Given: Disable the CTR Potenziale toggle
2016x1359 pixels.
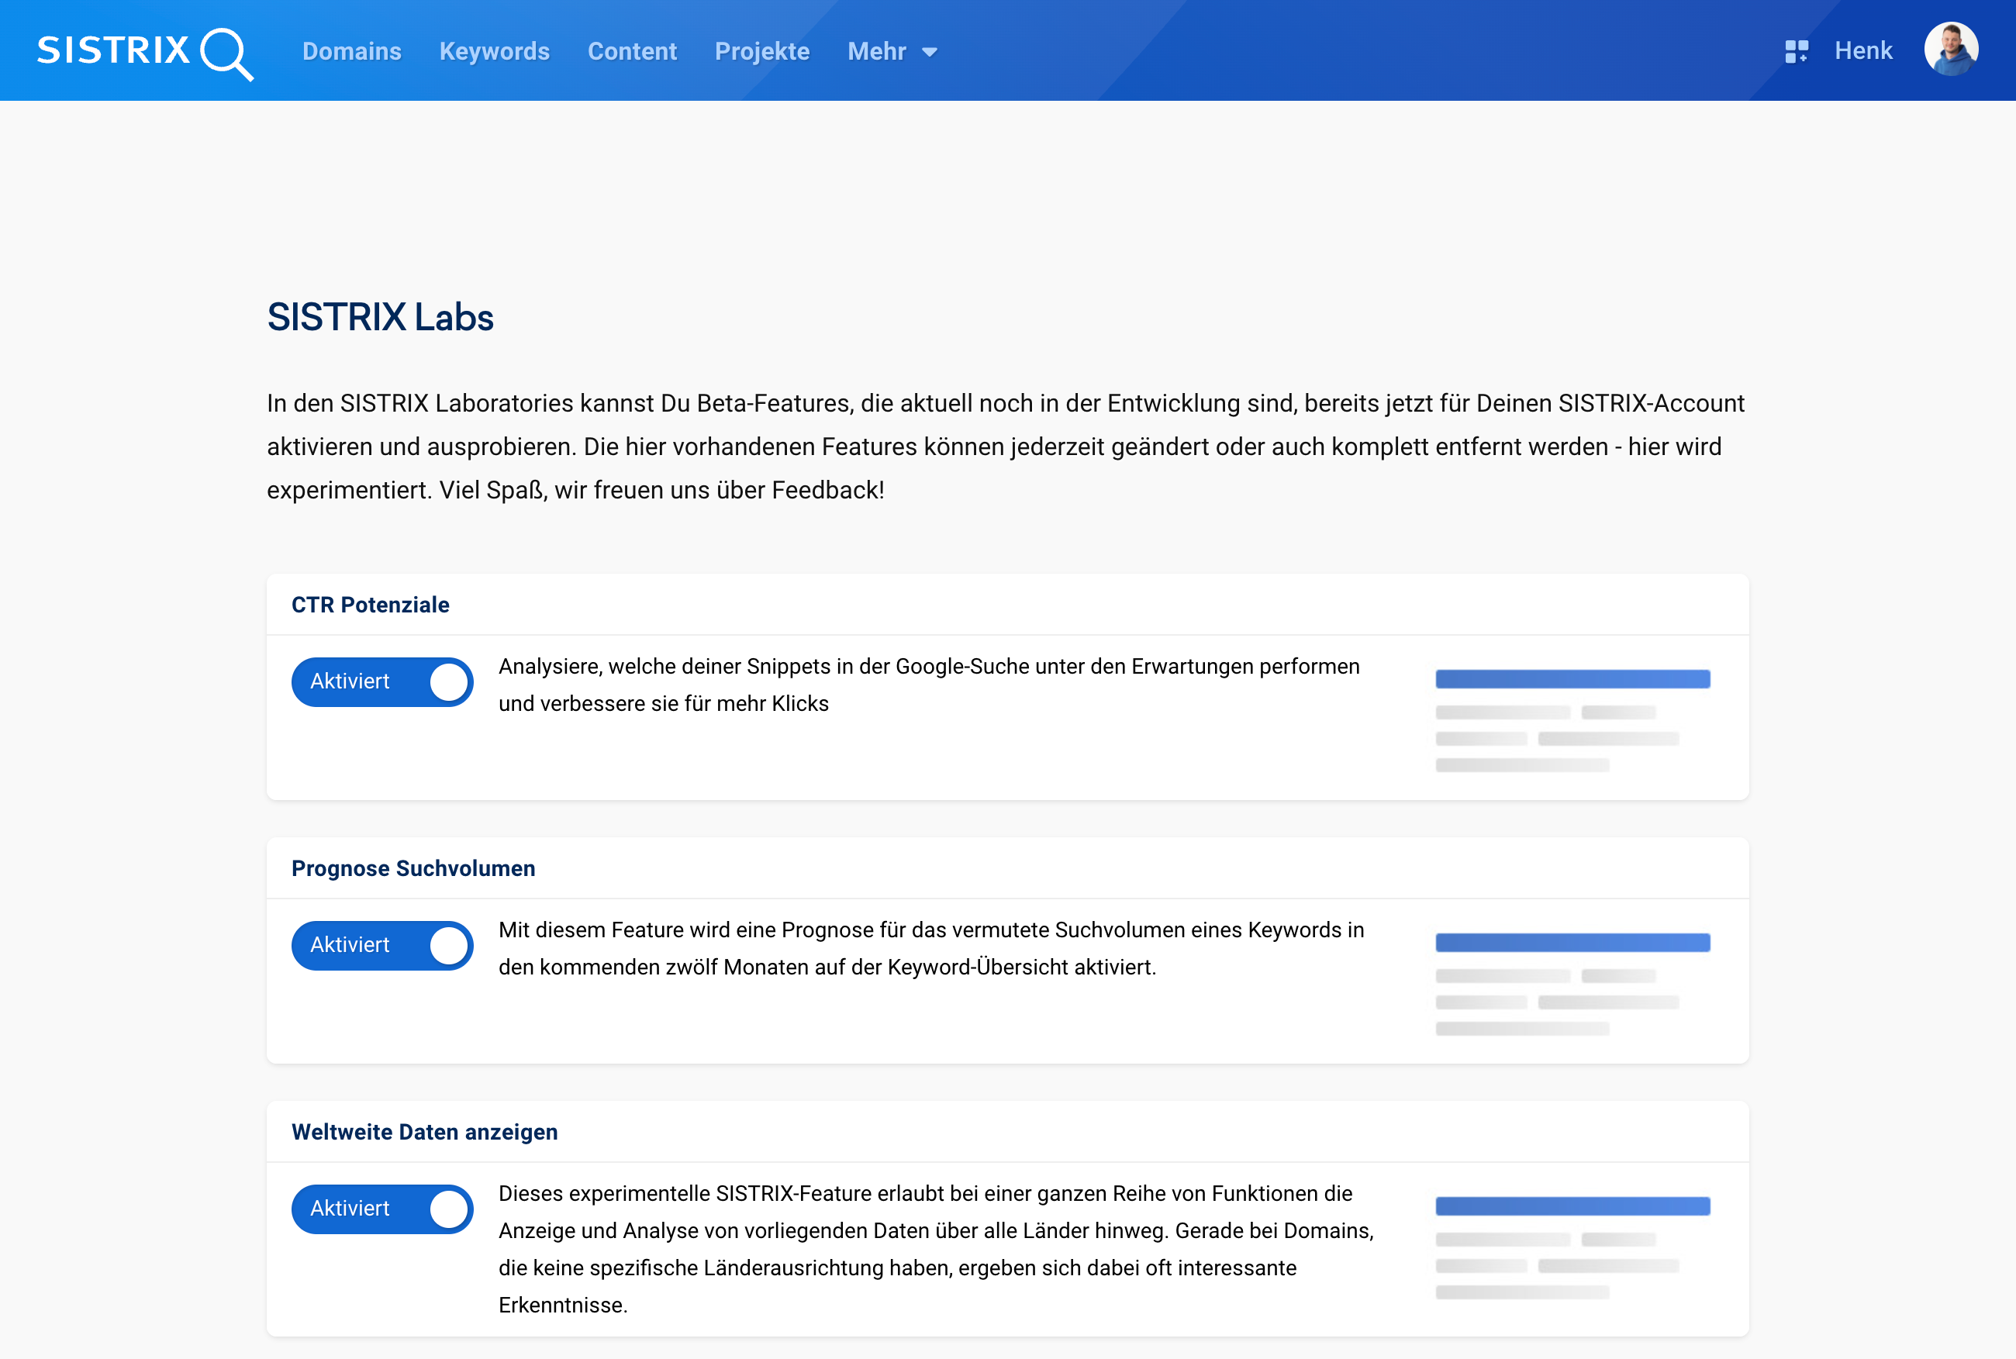Looking at the screenshot, I should tap(382, 682).
